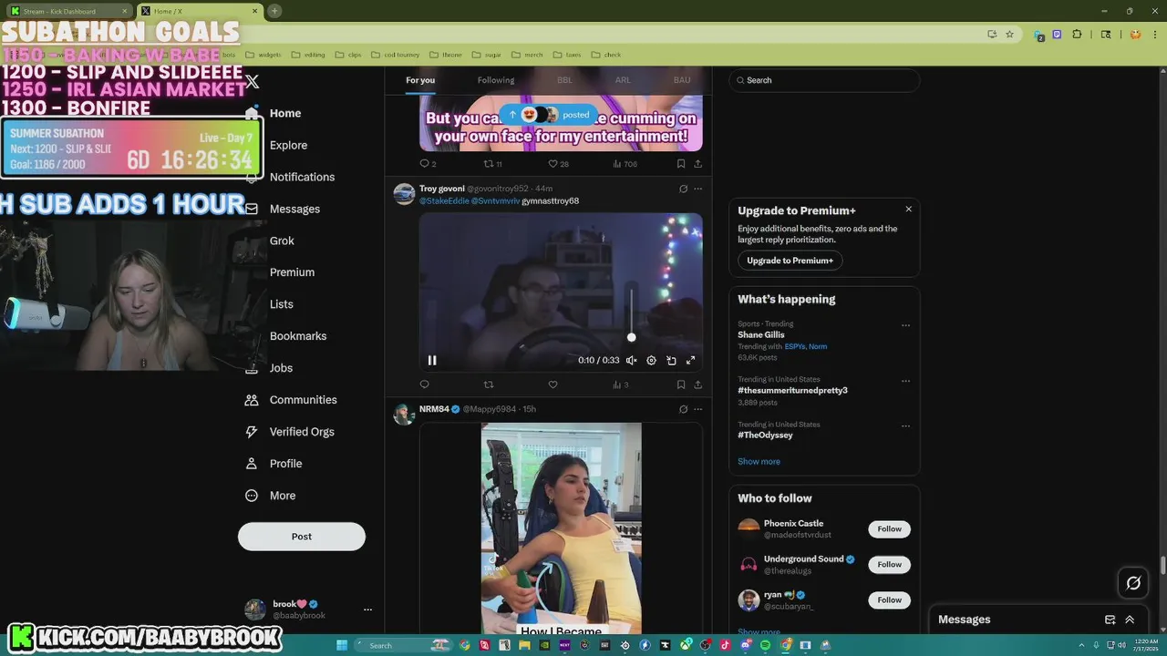Click the Profile person icon
The image size is (1167, 656).
pos(252,464)
